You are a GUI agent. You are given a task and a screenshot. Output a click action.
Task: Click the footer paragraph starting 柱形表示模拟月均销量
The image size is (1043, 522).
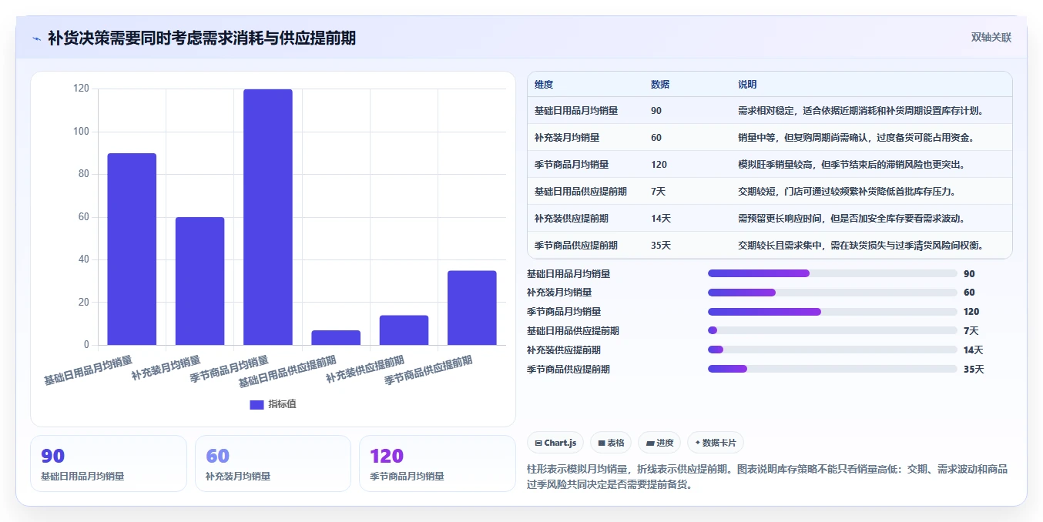coord(767,477)
